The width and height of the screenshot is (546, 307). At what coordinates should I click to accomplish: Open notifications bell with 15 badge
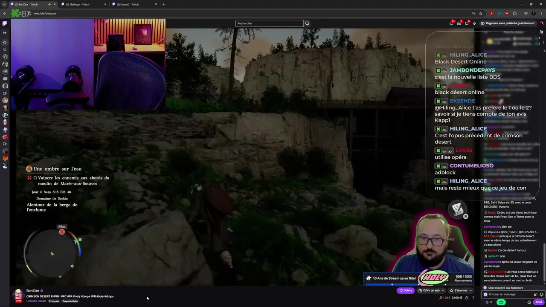tap(451, 23)
